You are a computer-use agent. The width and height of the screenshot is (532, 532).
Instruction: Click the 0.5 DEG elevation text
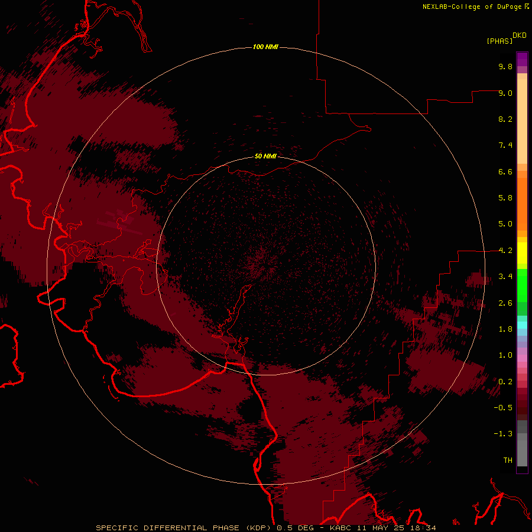point(295,528)
